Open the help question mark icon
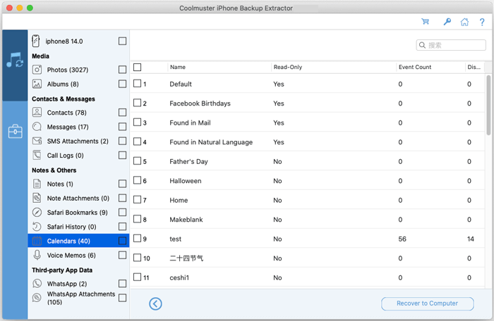Screen dimensions: 494x321 (x=482, y=22)
